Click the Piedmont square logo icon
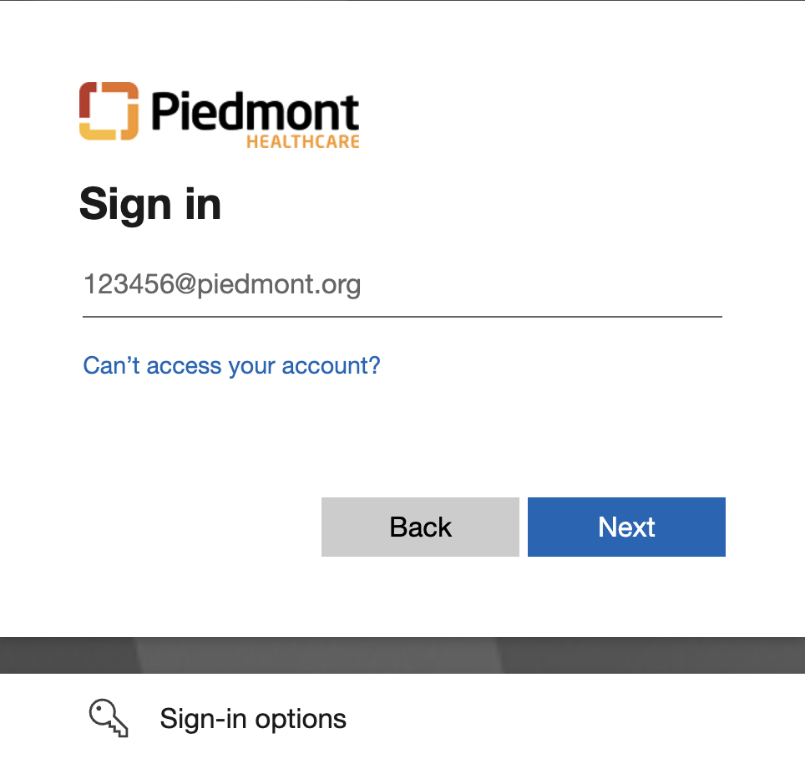The width and height of the screenshot is (805, 759). tap(109, 110)
